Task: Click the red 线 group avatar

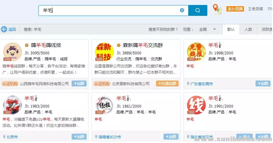Action: (196, 105)
